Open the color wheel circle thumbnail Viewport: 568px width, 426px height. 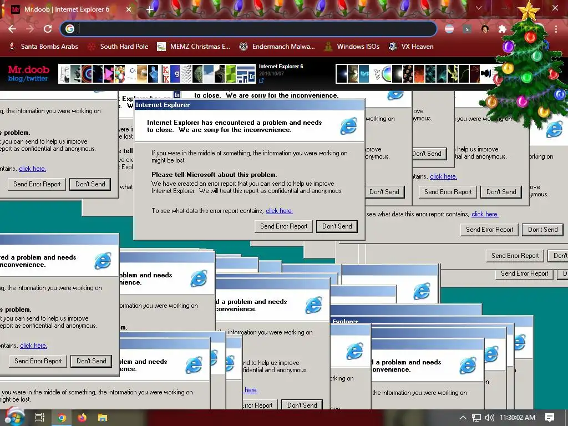click(x=387, y=74)
